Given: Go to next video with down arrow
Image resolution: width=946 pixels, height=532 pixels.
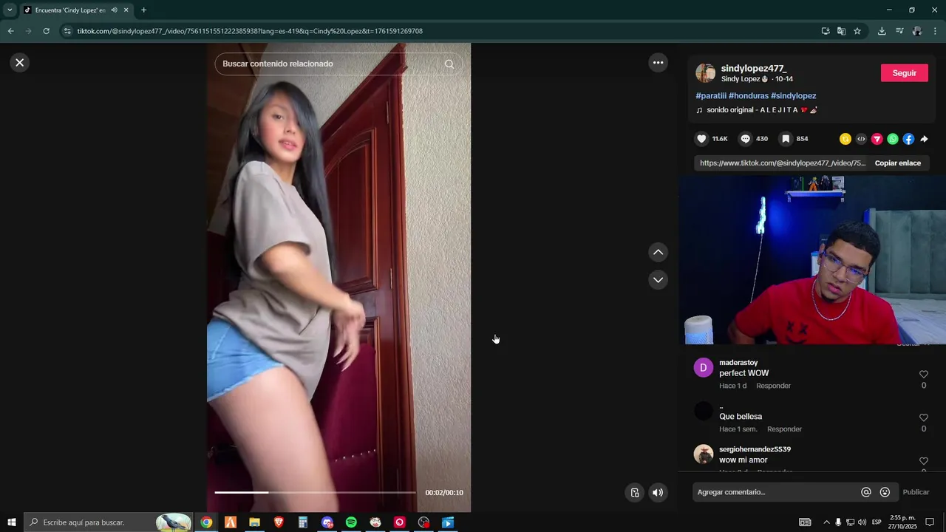Looking at the screenshot, I should 658,280.
